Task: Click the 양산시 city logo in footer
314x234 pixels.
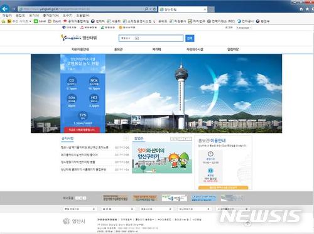Action: (x=74, y=221)
